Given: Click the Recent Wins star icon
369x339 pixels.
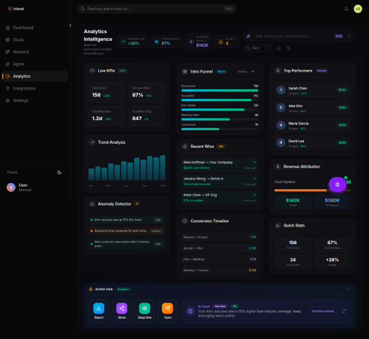Looking at the screenshot, I should 185,146.
